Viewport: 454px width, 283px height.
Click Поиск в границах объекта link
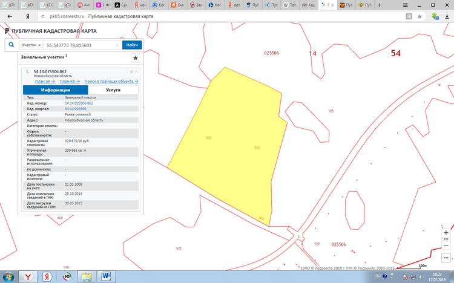tap(111, 81)
